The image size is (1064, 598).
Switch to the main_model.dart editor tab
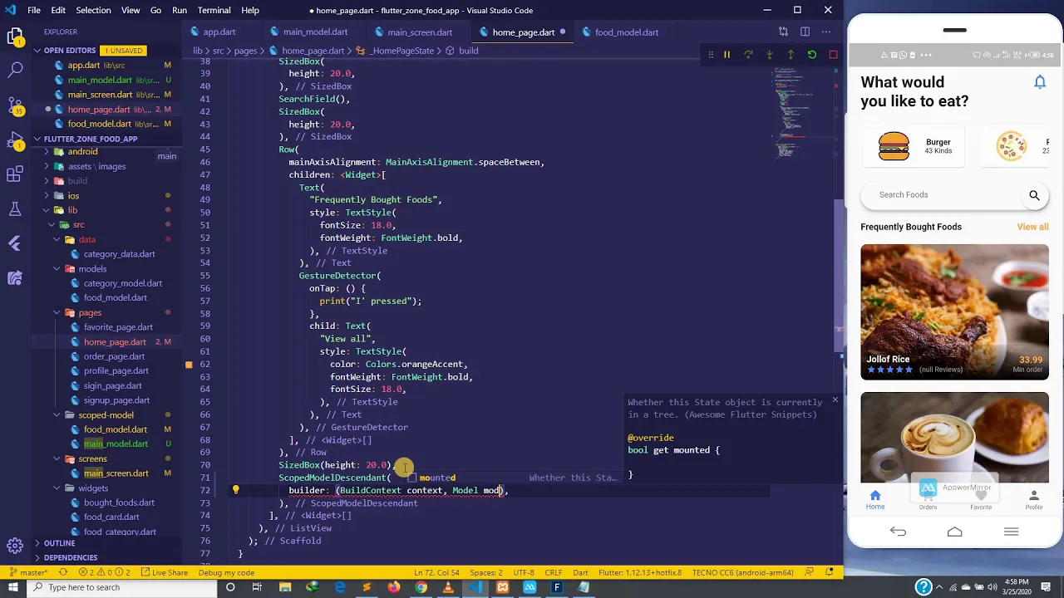click(315, 32)
